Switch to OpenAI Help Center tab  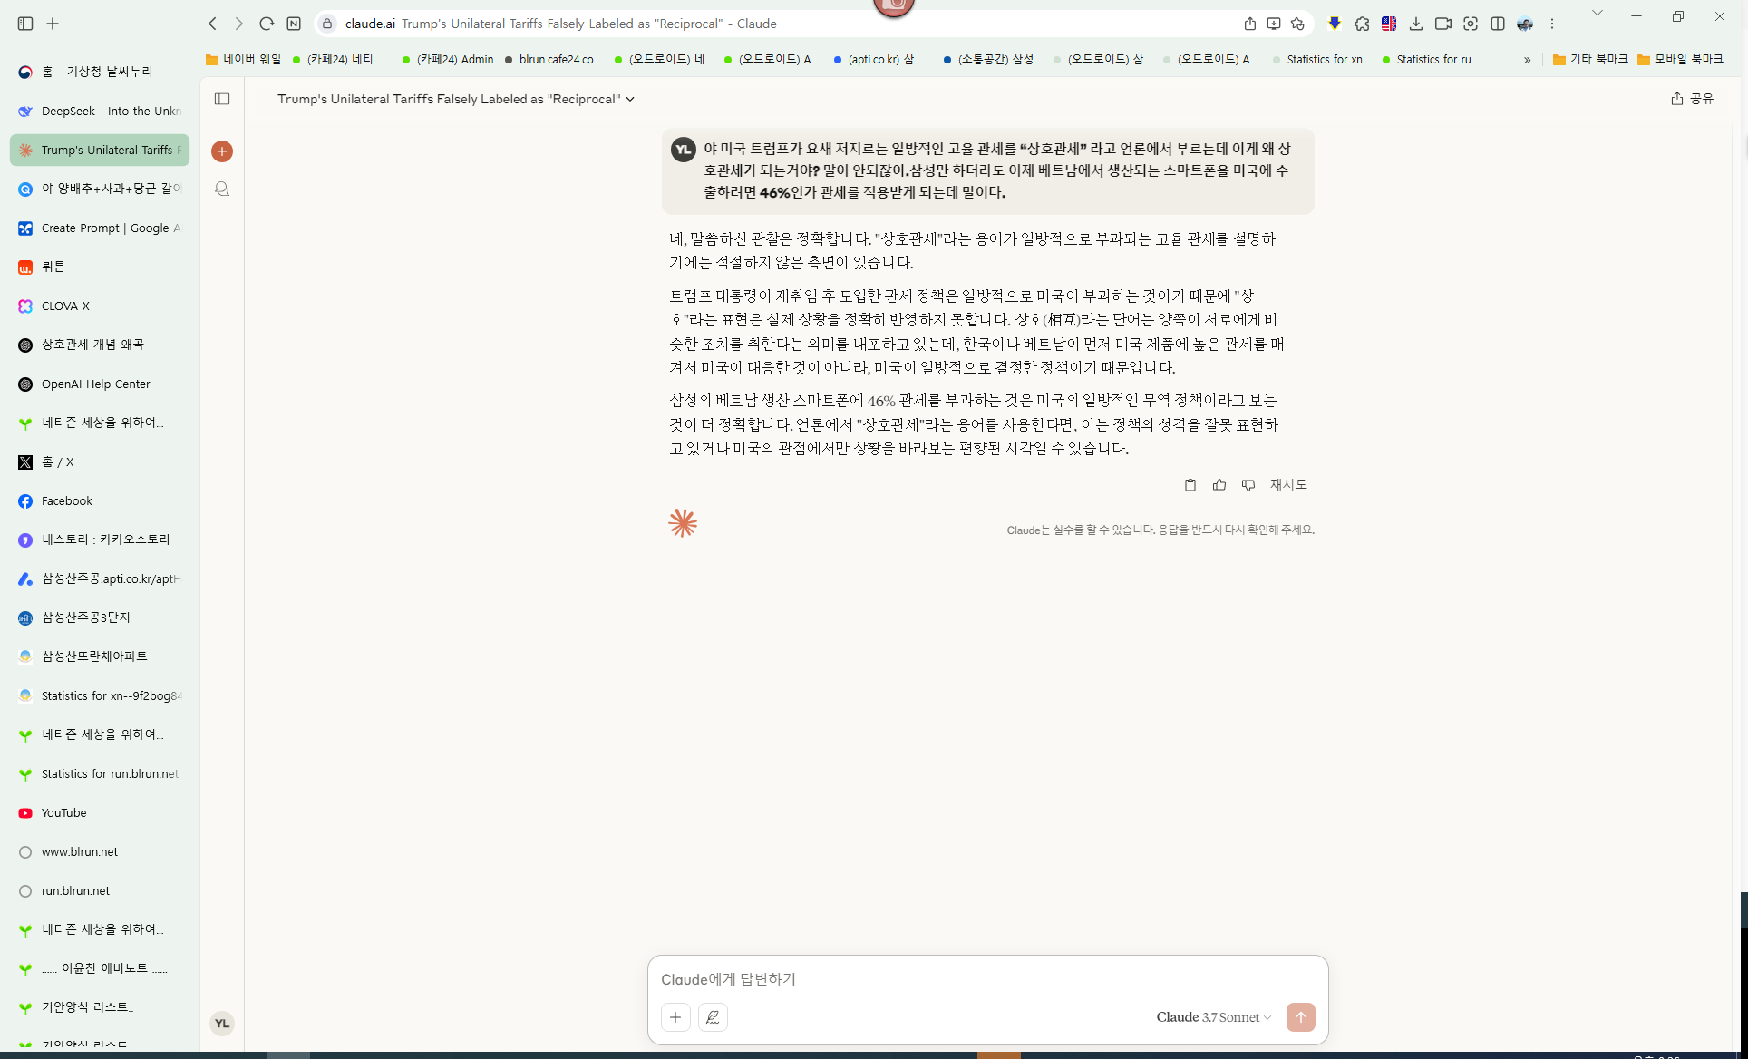click(100, 384)
